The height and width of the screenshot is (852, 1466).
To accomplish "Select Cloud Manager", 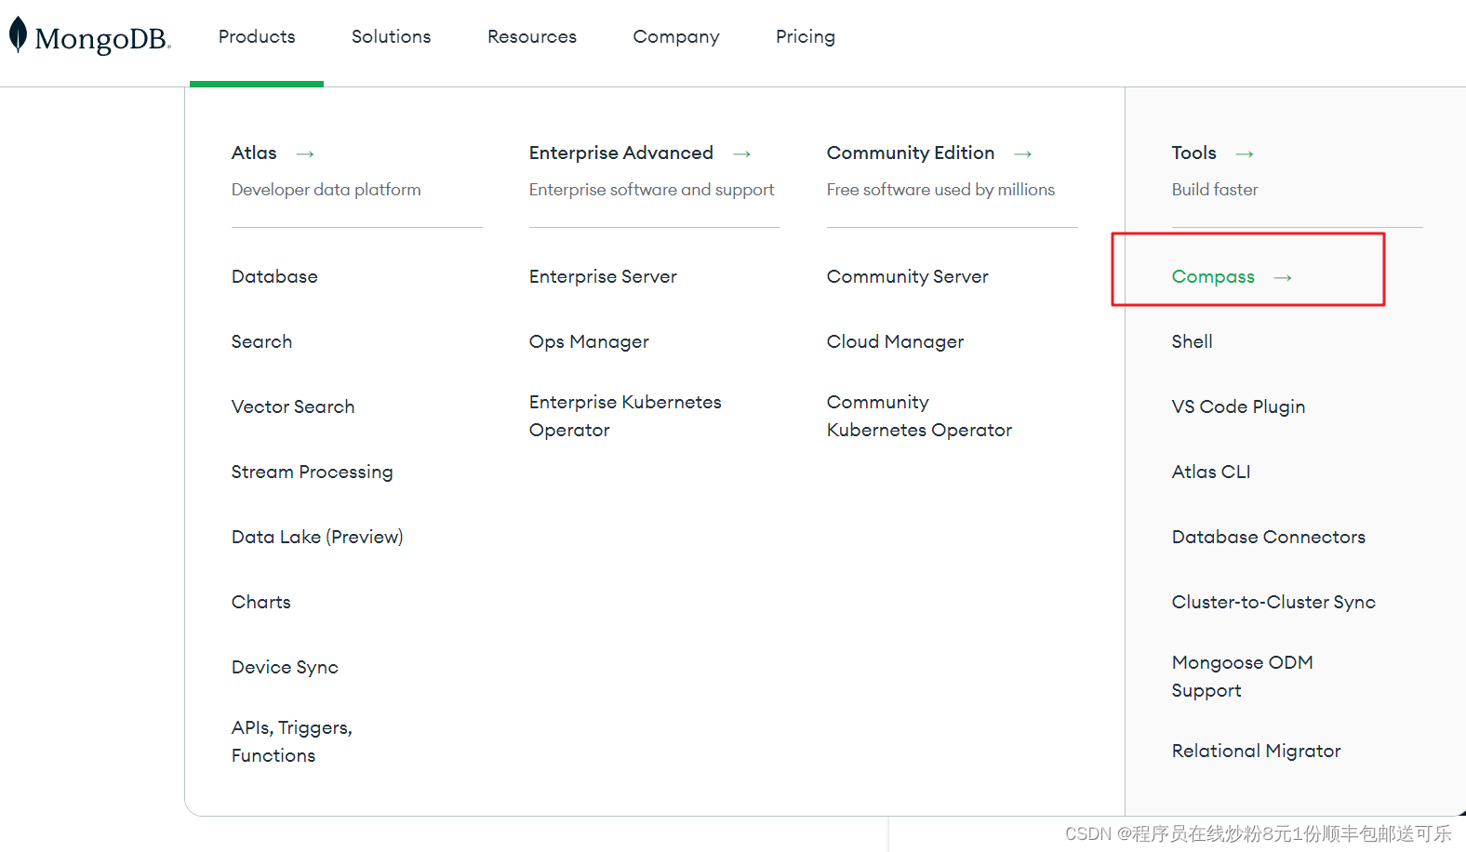I will tap(895, 342).
